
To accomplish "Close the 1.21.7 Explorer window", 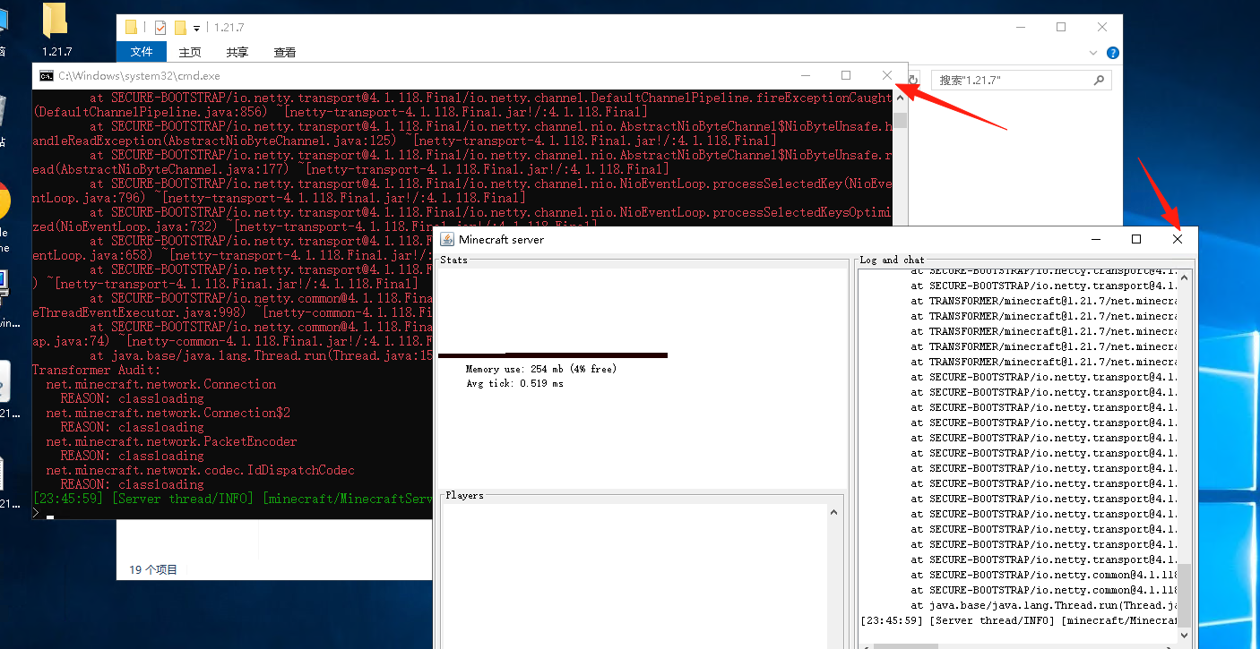I will click(x=1102, y=27).
